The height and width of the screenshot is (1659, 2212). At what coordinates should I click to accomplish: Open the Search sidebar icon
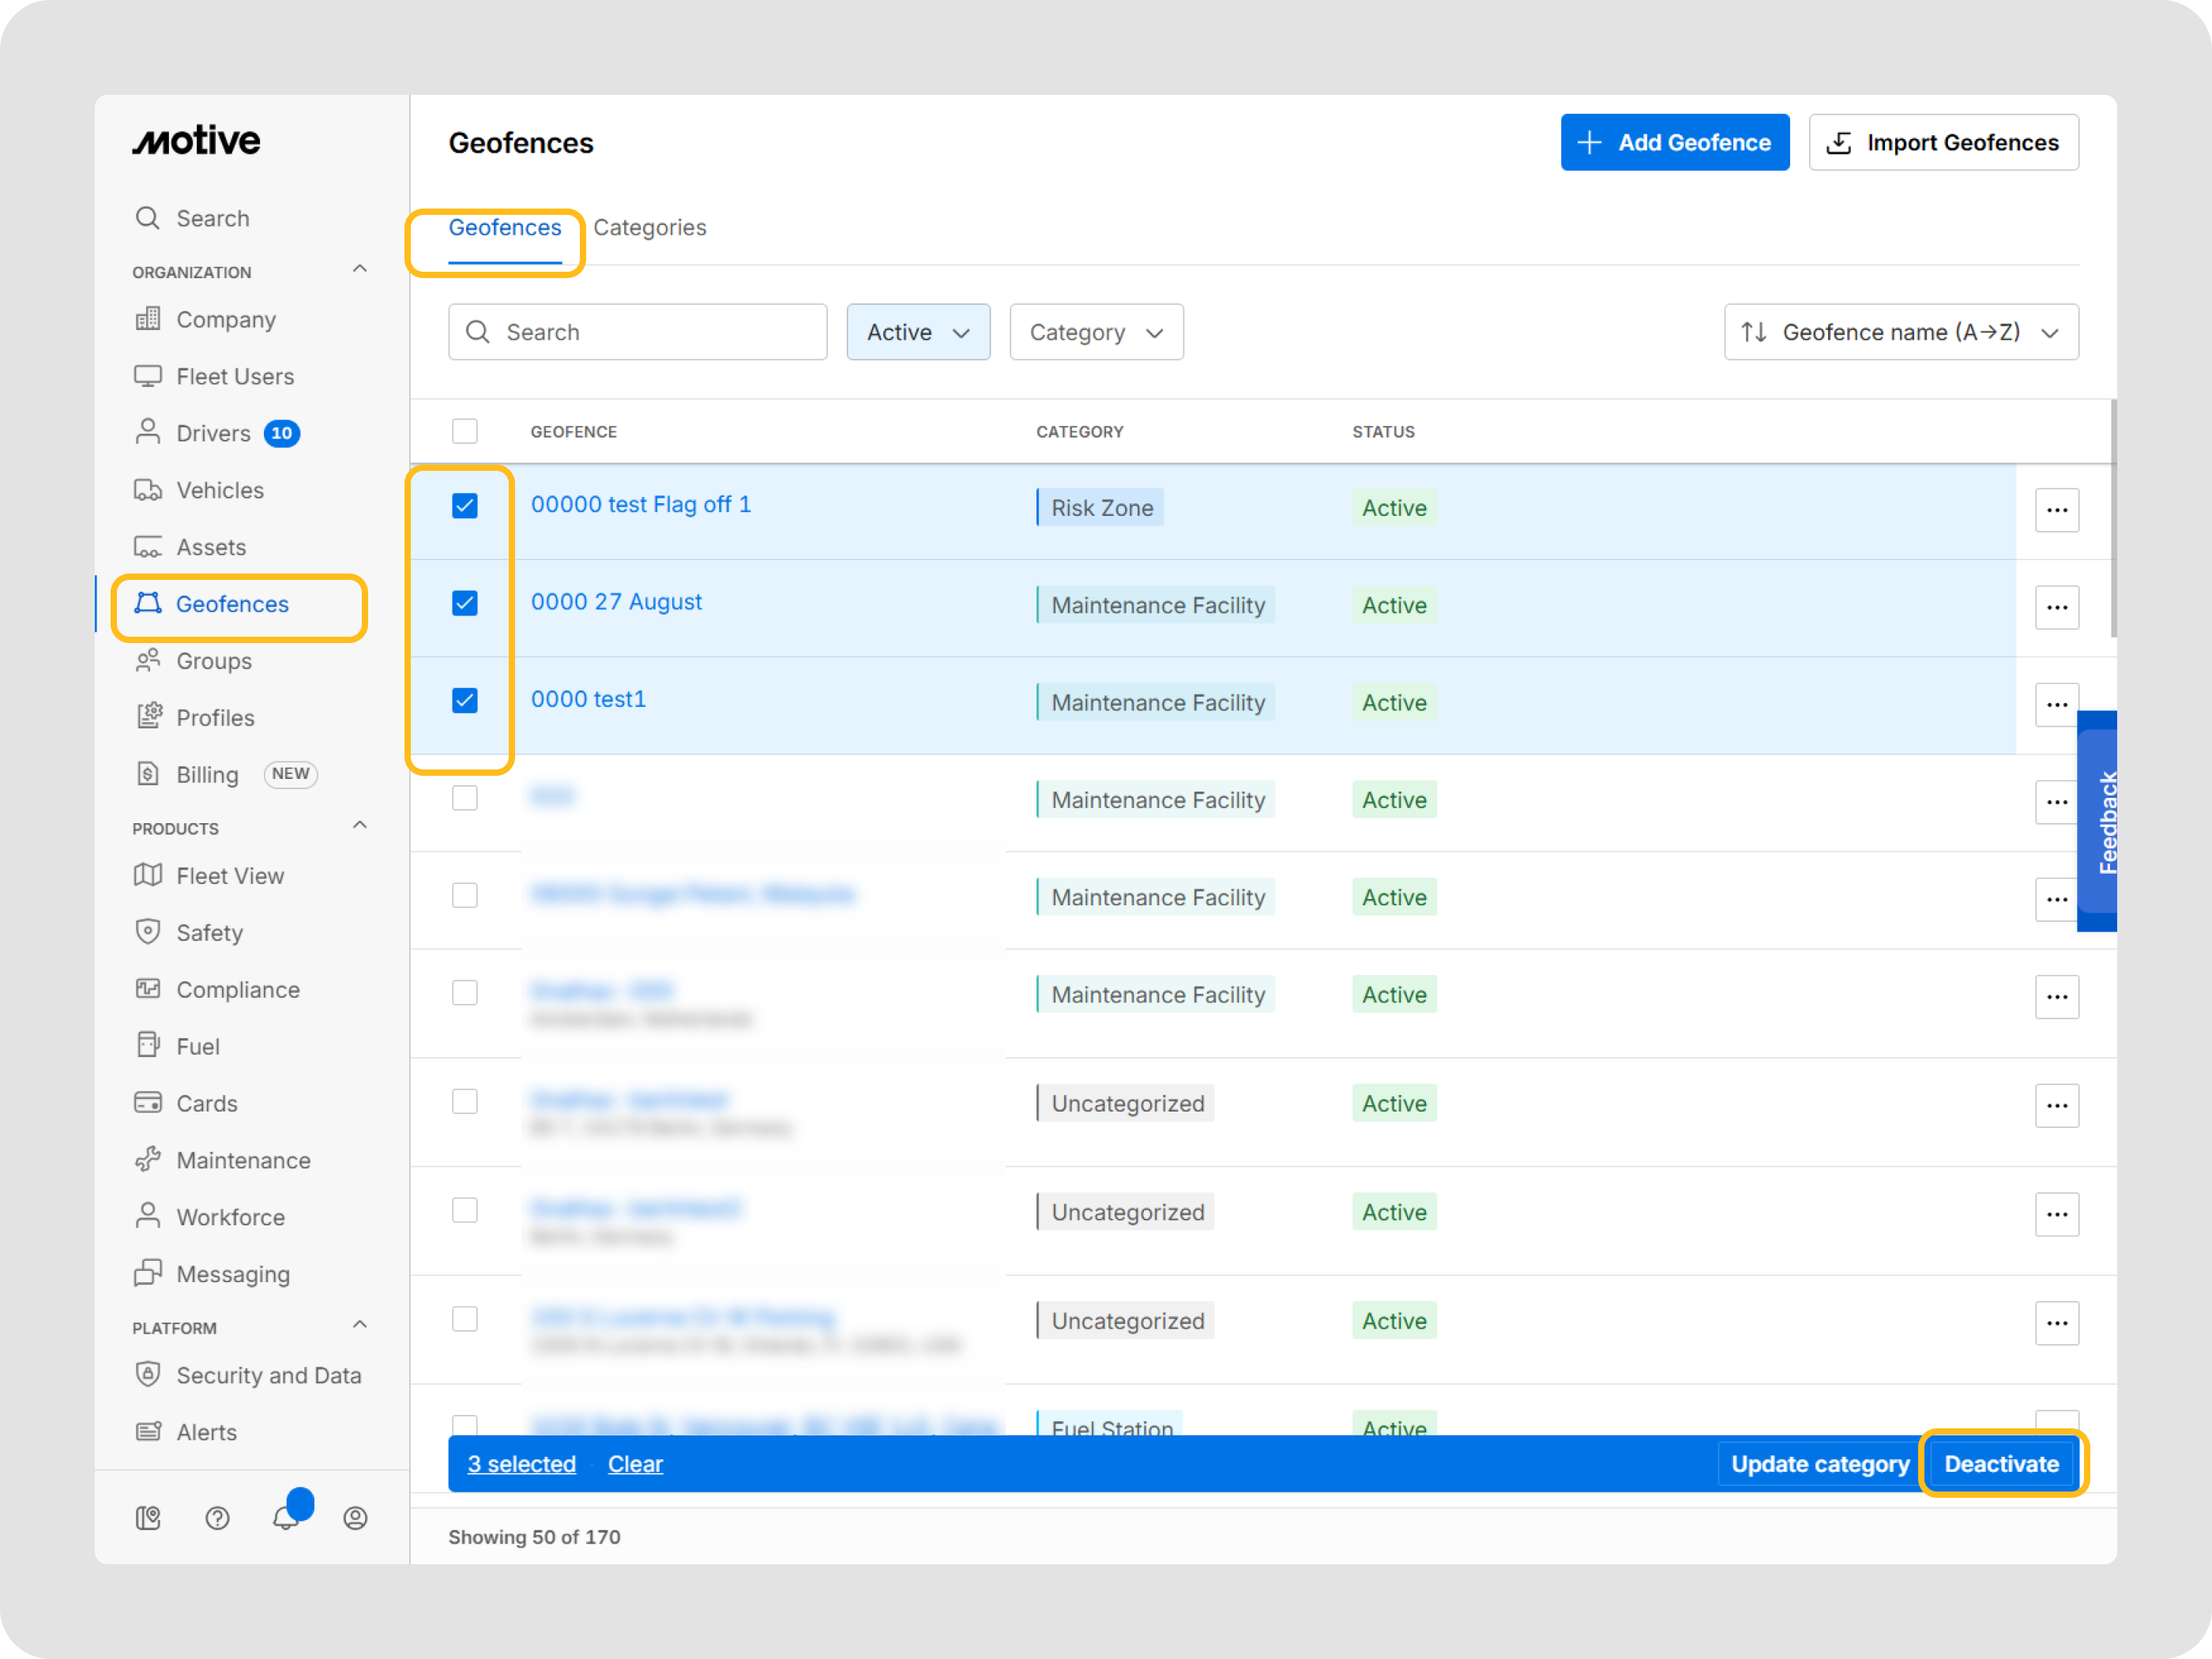[147, 218]
